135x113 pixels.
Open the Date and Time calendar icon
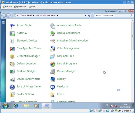[53, 57]
